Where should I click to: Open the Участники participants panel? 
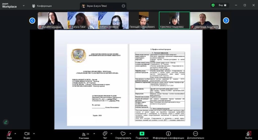click(x=84, y=134)
